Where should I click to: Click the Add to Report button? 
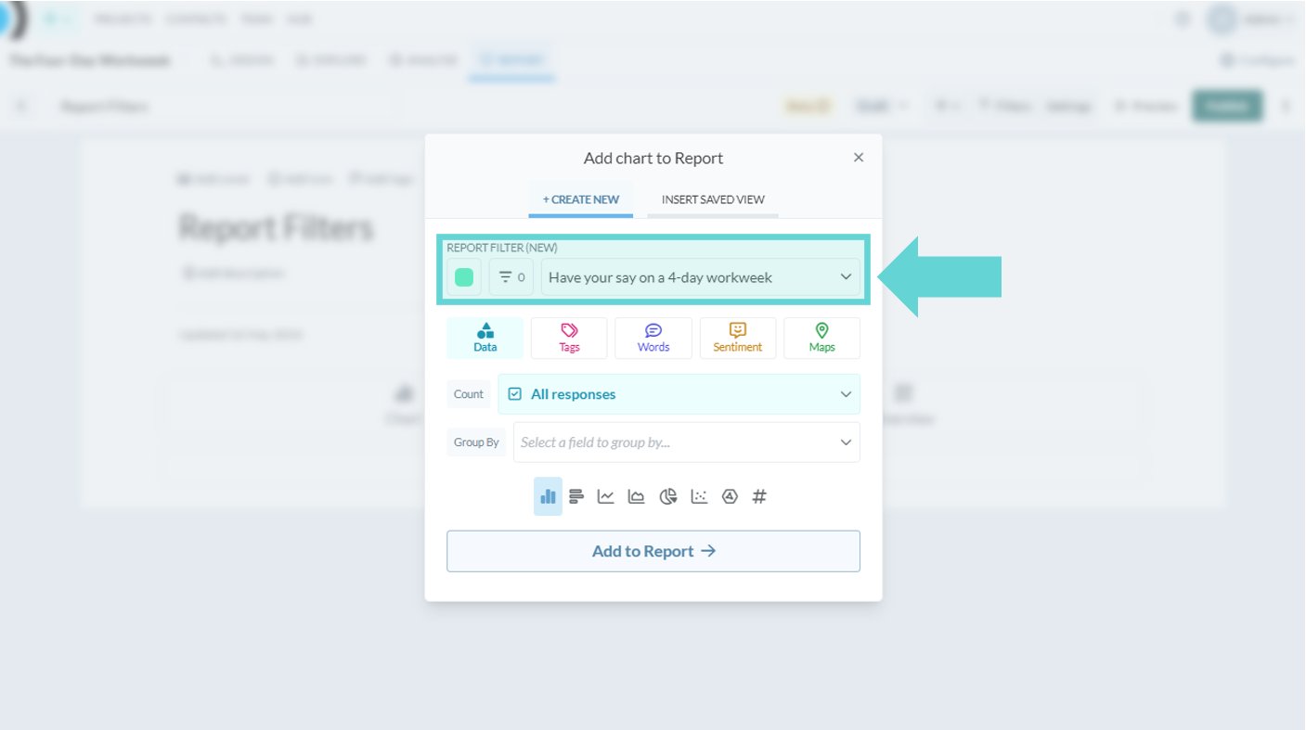pyautogui.click(x=653, y=551)
